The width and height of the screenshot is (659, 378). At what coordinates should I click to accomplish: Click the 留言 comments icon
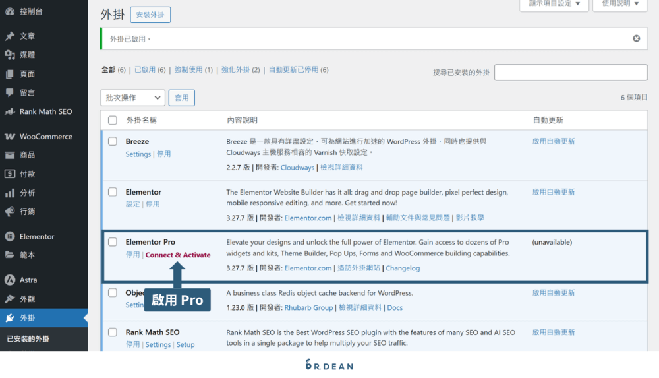(x=10, y=93)
